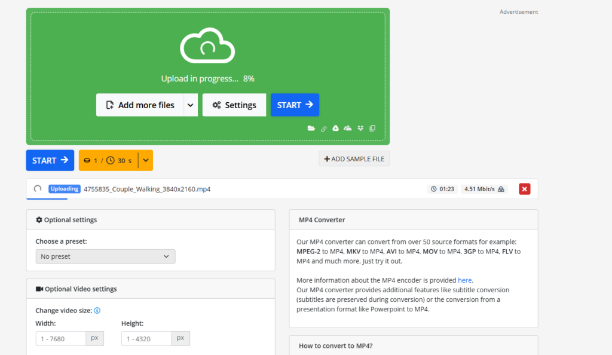Click START button in green upload area
Viewport: 612px width, 355px height.
[295, 105]
